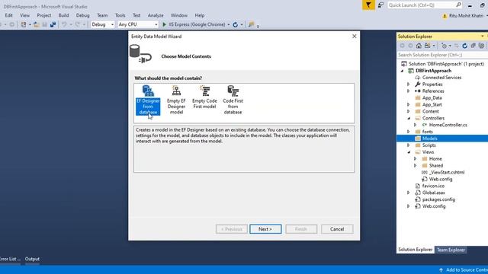Select the favicon.ico file

pyautogui.click(x=433, y=186)
